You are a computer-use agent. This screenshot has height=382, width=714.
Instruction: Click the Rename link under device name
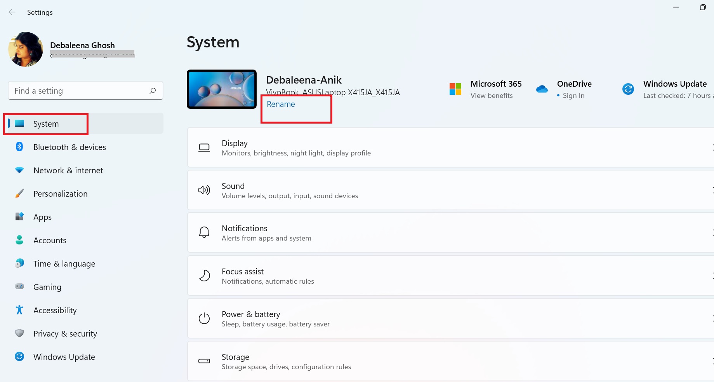pos(281,104)
